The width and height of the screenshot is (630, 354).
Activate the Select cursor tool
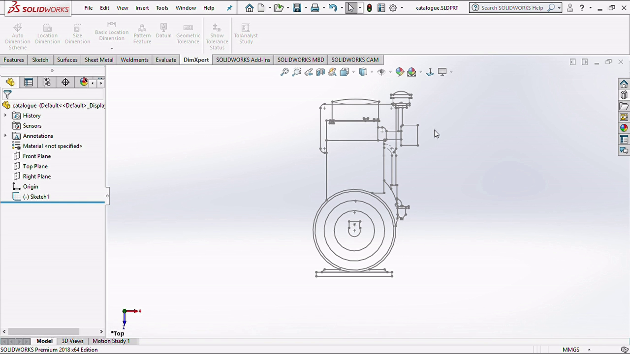pos(351,8)
